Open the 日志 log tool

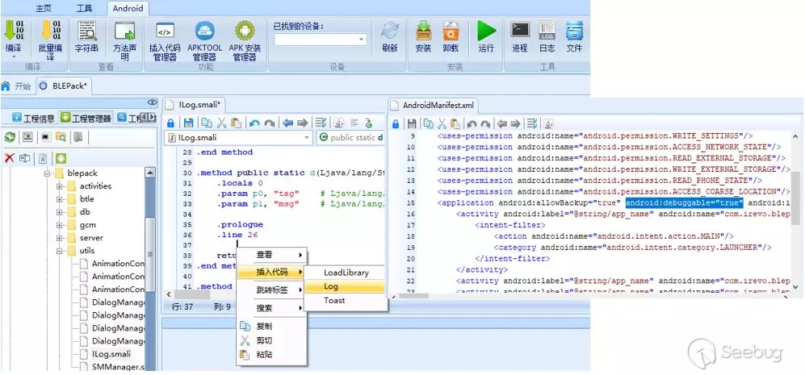coord(547,37)
